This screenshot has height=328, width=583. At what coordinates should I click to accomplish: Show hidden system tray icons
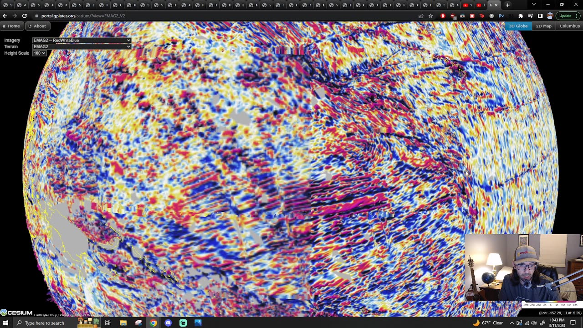(512, 323)
